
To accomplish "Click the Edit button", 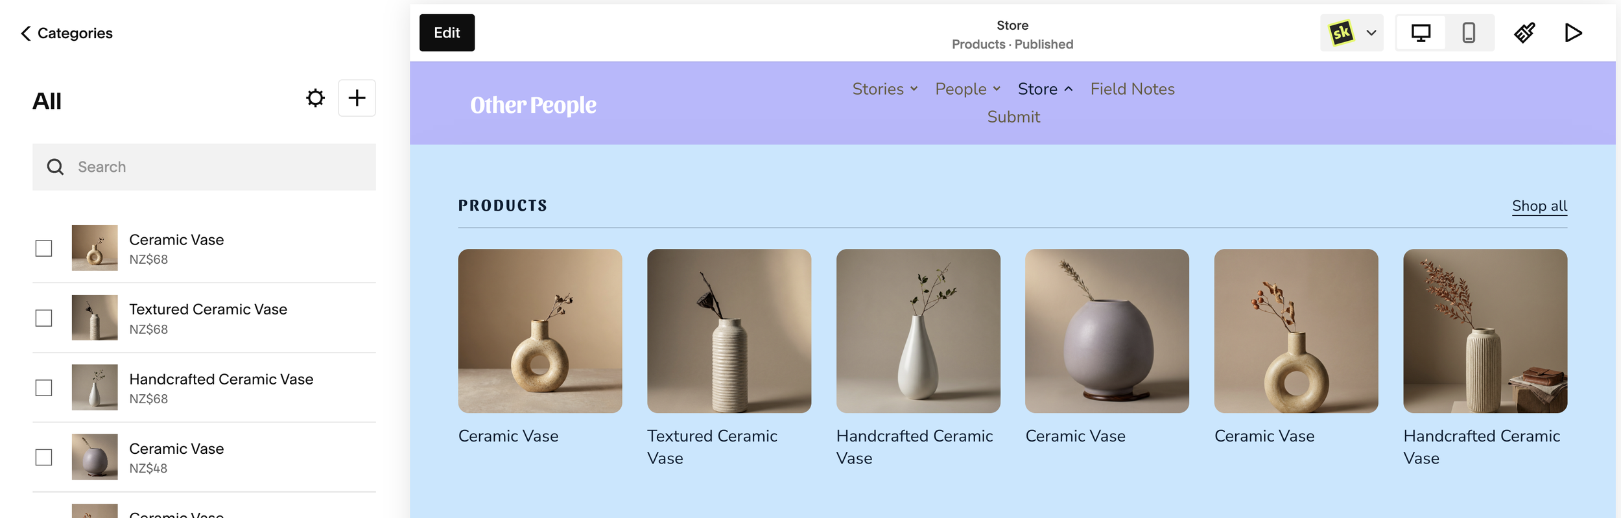I will (x=447, y=33).
